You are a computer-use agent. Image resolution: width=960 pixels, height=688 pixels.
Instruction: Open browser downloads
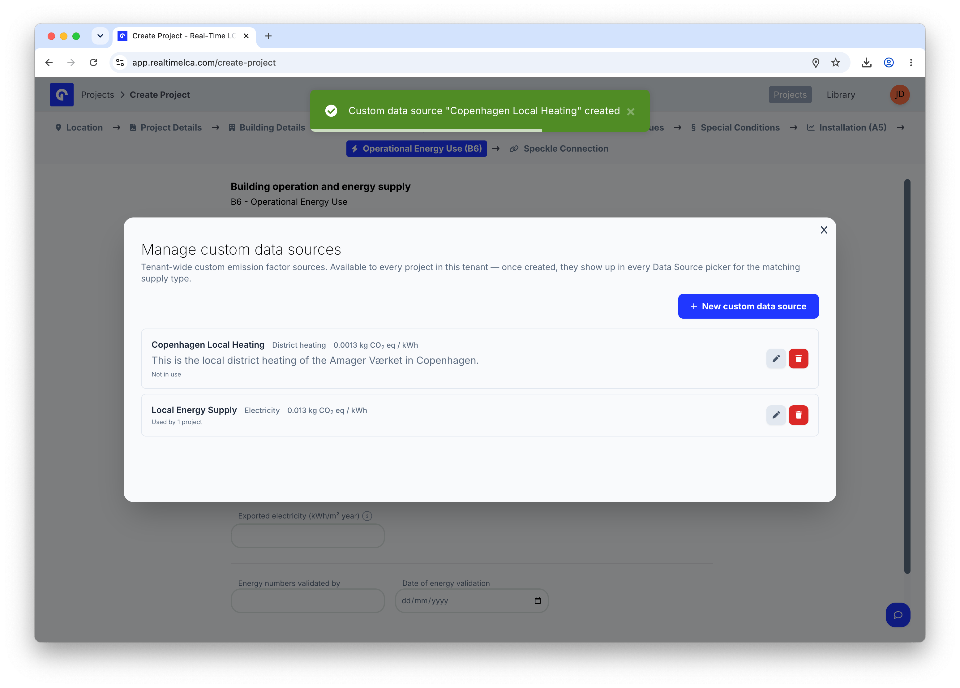pos(867,63)
